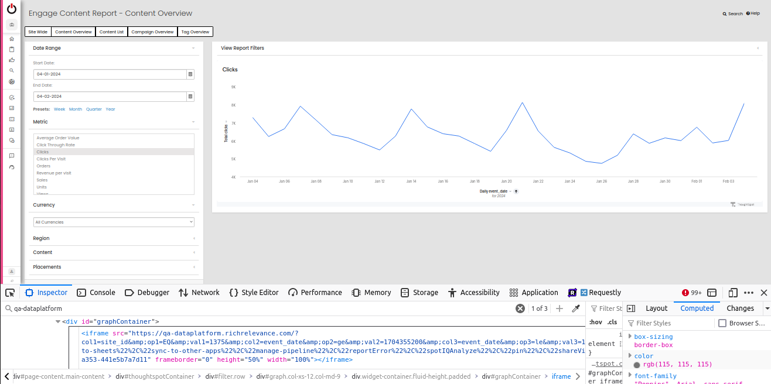Click the sort arrow next to Daily event_date
Viewport: 771px width, 384px height.
pos(516,191)
